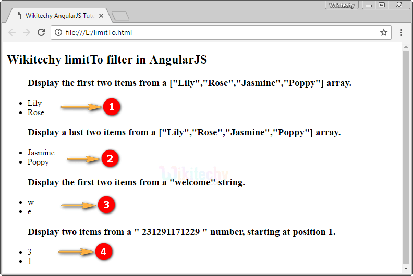
Task: Click the red number 3 marker
Action: click(106, 205)
